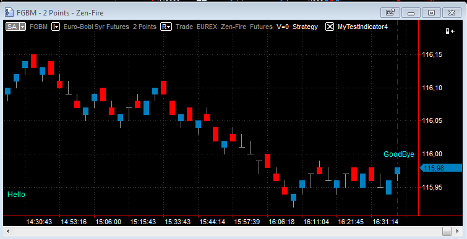This screenshot has width=467, height=239.
Task: Click the Zen-Fire feed label
Action: tap(234, 27)
